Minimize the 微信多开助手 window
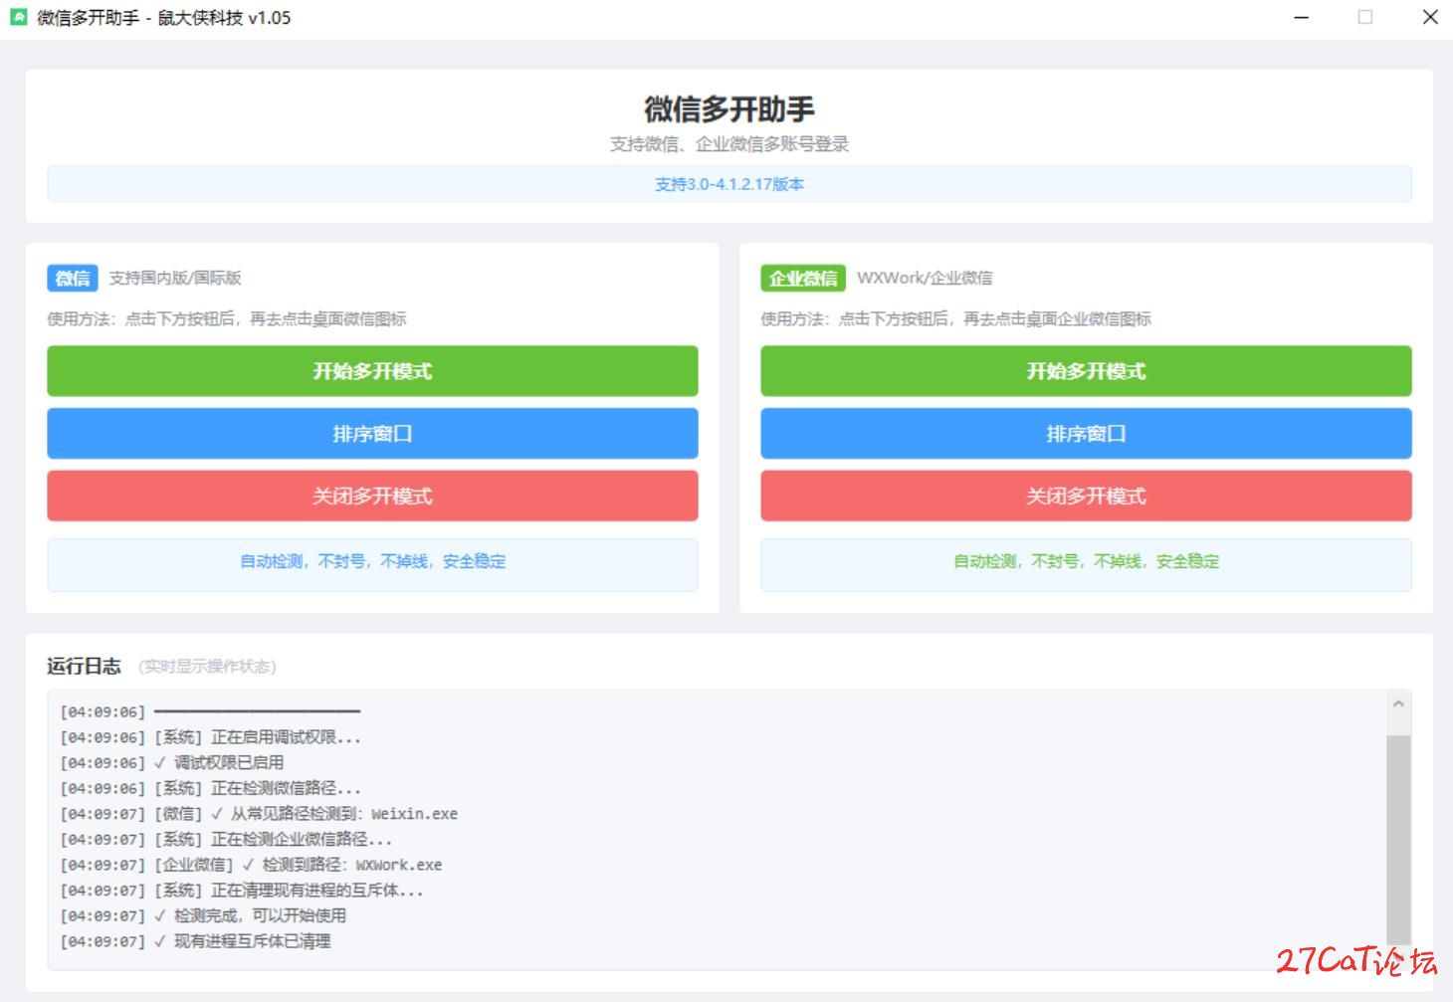Image resolution: width=1453 pixels, height=1002 pixels. pos(1301,17)
